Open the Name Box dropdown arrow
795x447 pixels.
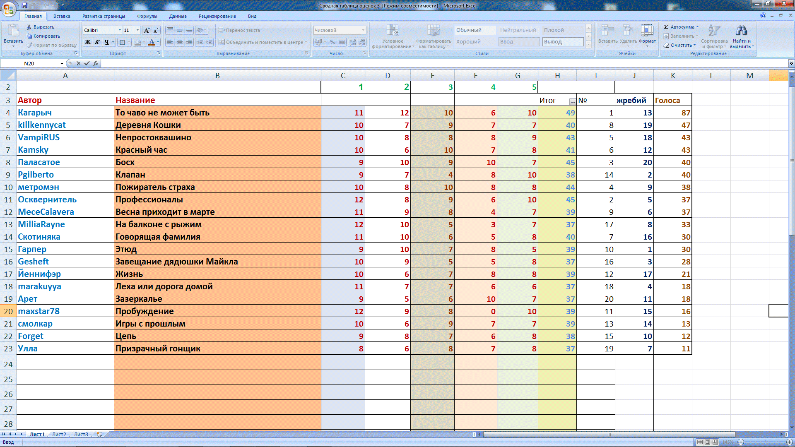click(x=62, y=63)
